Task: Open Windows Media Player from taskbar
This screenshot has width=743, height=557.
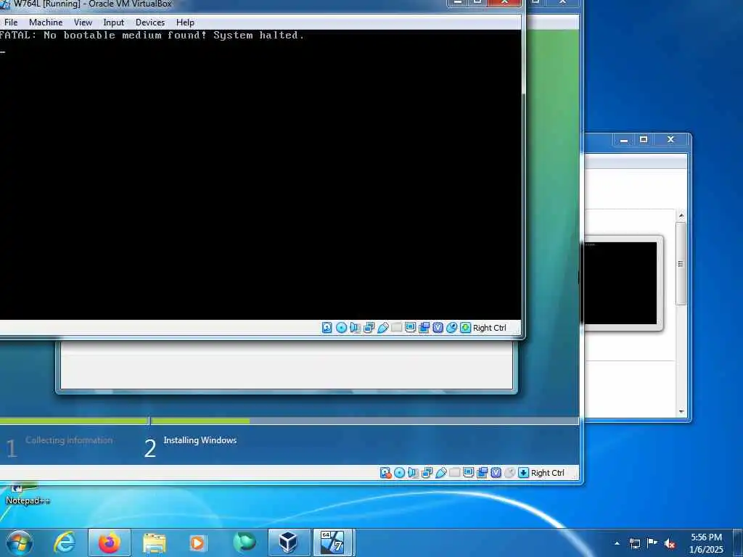Action: coord(197,542)
